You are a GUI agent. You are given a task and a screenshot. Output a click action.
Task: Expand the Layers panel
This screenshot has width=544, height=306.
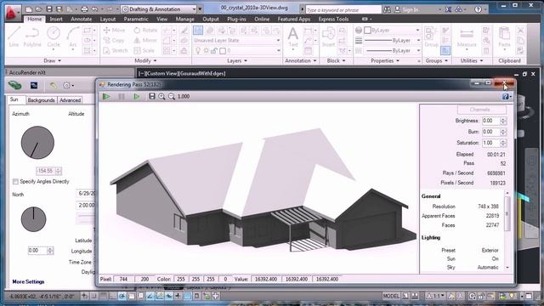click(x=237, y=60)
